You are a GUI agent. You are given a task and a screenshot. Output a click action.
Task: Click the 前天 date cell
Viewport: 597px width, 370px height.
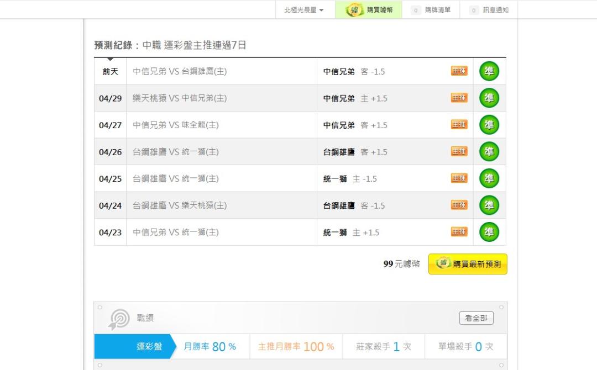[111, 71]
